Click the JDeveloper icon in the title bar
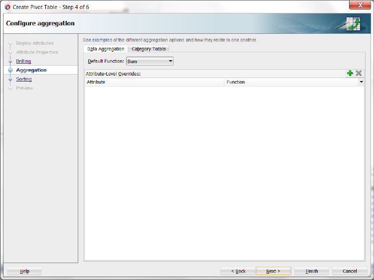Viewport: 374px width, 280px height. pos(7,7)
